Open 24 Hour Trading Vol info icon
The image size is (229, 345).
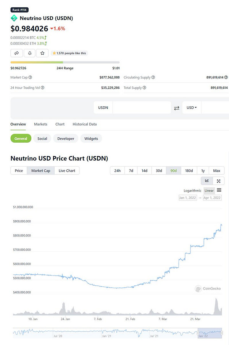pos(43,88)
